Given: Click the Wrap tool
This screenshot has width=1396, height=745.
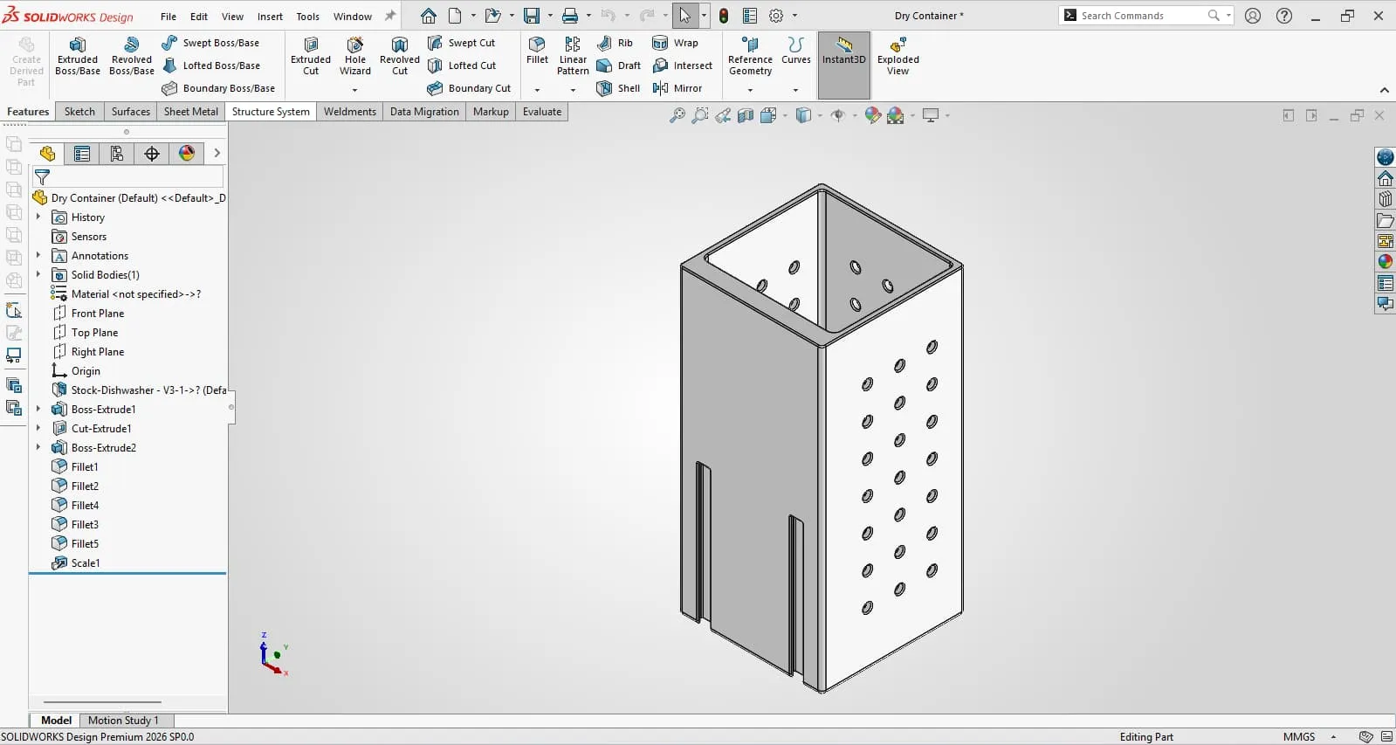Looking at the screenshot, I should [675, 43].
